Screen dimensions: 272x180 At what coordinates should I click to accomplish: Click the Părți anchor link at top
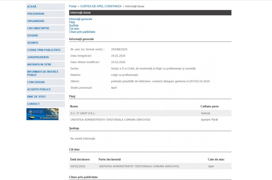tap(72, 22)
